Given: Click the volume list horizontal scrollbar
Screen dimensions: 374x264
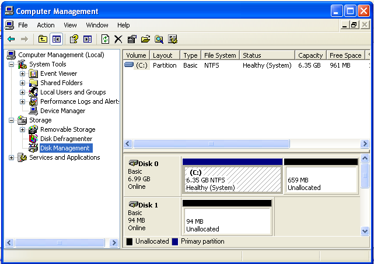Looking at the screenshot, I should 210,144.
